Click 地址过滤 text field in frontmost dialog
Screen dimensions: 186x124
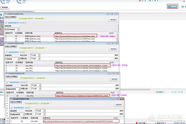[x=82, y=111]
